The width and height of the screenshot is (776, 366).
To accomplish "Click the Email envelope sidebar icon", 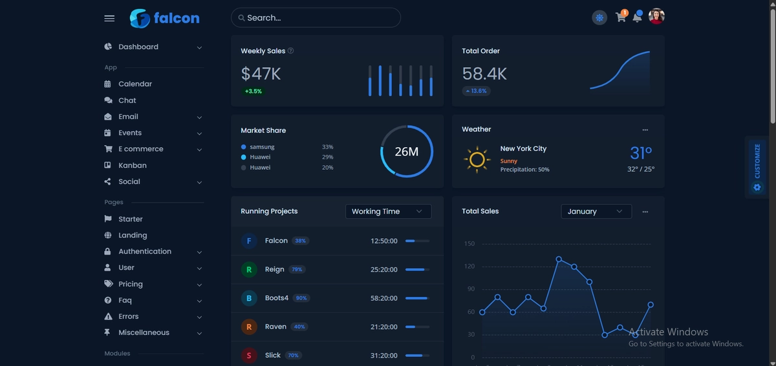I will (x=108, y=117).
